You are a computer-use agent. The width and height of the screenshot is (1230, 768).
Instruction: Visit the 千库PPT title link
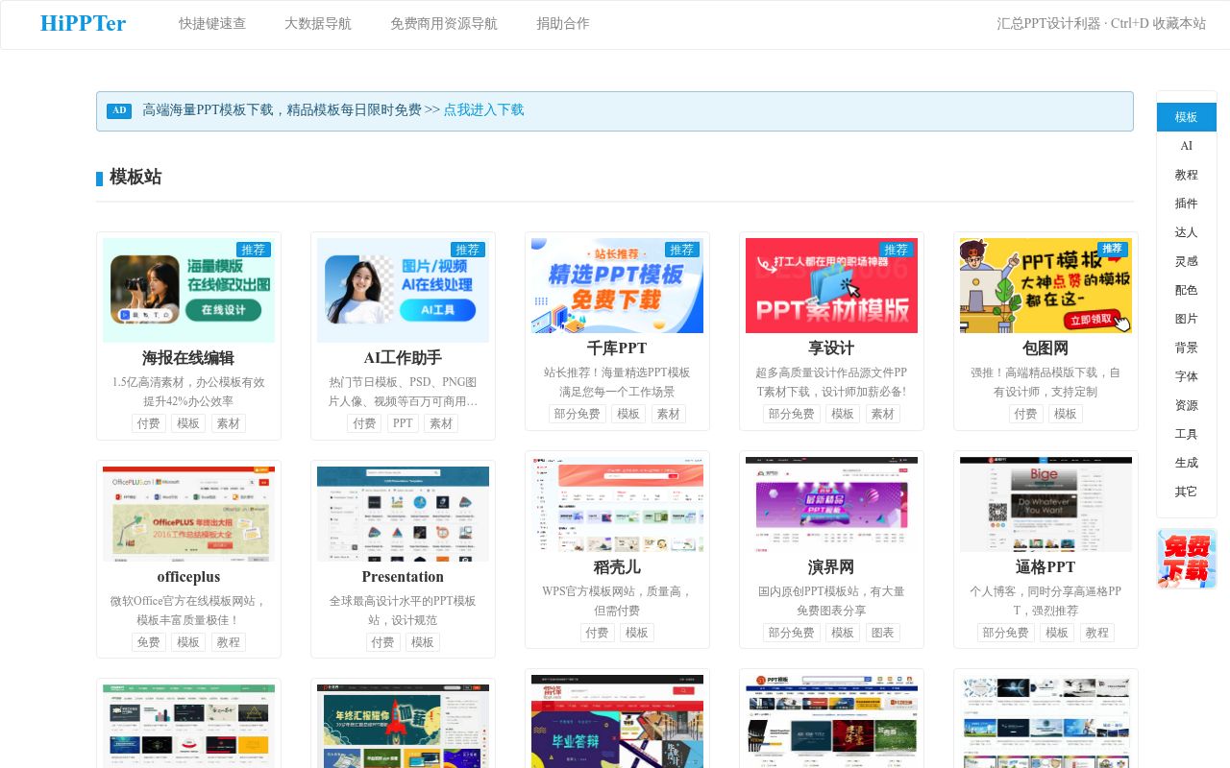[617, 348]
